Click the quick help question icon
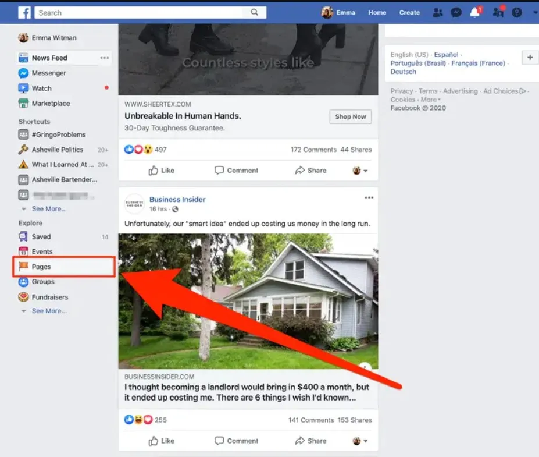539x457 pixels. pyautogui.click(x=517, y=13)
